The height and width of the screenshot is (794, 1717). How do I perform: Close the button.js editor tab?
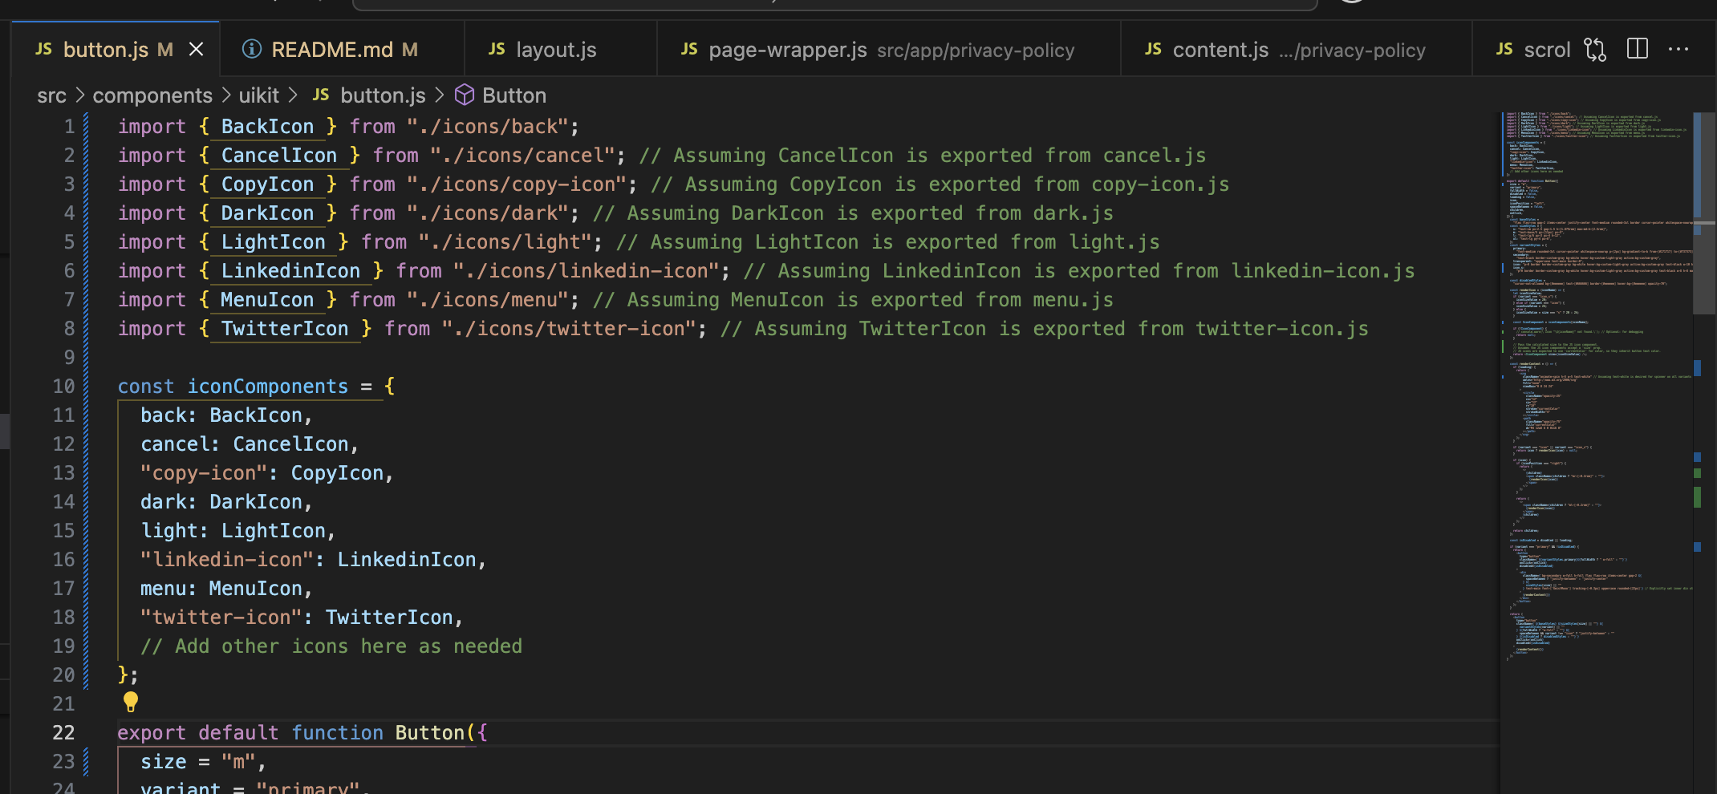point(196,50)
